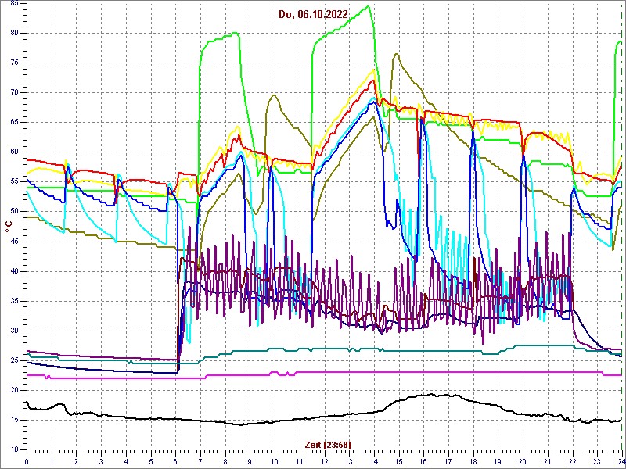Click the x-axis hour label 8
Viewport: 626px width, 469px height.
(225, 461)
